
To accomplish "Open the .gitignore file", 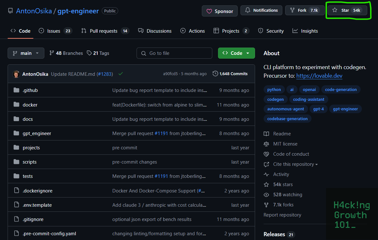I will click(33, 219).
